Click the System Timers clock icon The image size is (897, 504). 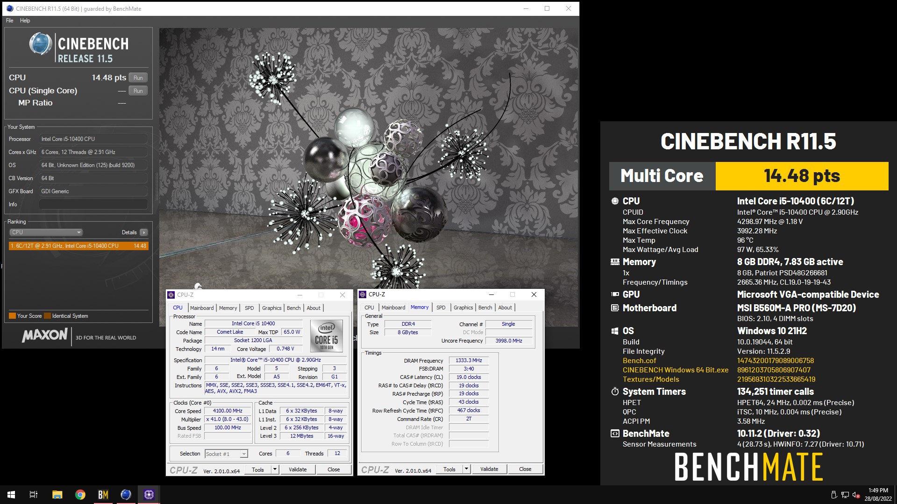click(615, 392)
